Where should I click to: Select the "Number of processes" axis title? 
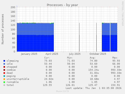[3, 29]
